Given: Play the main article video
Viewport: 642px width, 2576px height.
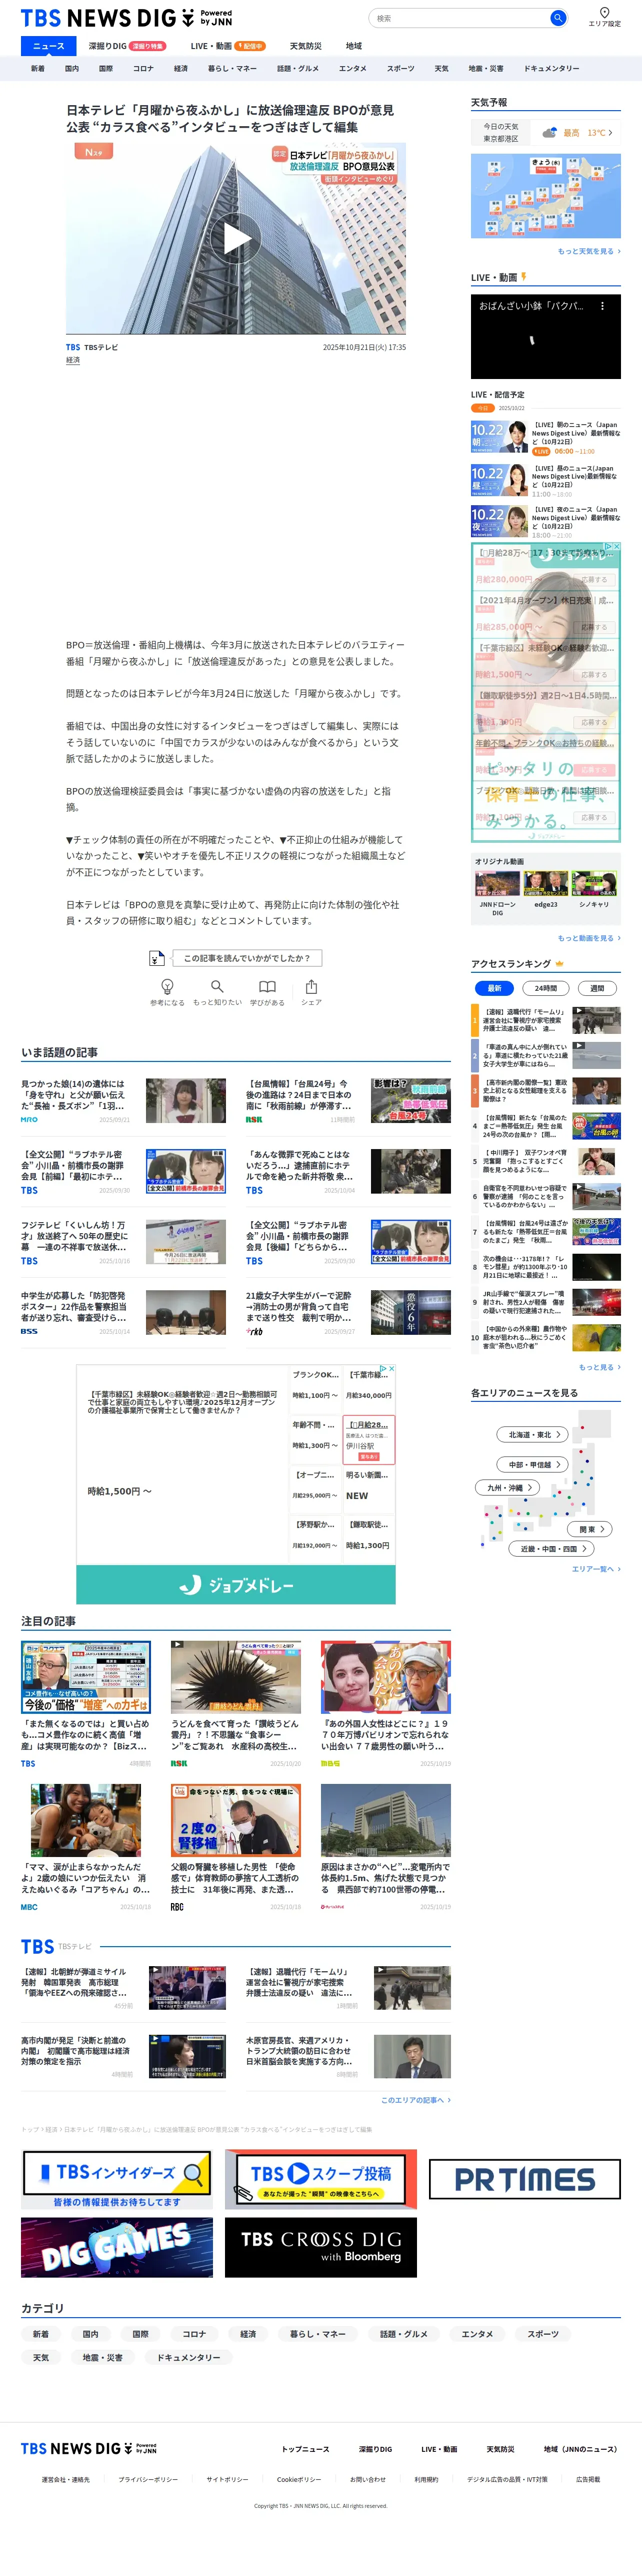Looking at the screenshot, I should click(235, 238).
